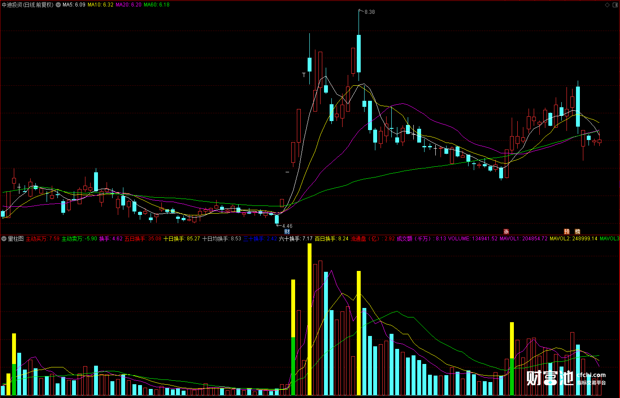The width and height of the screenshot is (620, 398).
Task: Click the 主动卖万: -5.90 value
Action: pos(79,239)
